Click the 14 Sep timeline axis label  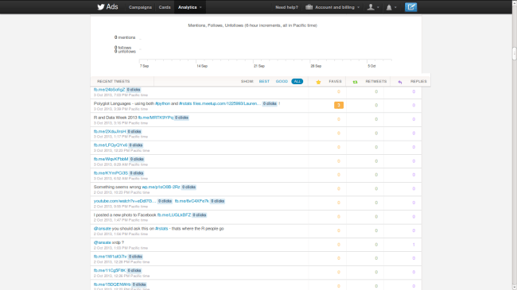point(202,66)
